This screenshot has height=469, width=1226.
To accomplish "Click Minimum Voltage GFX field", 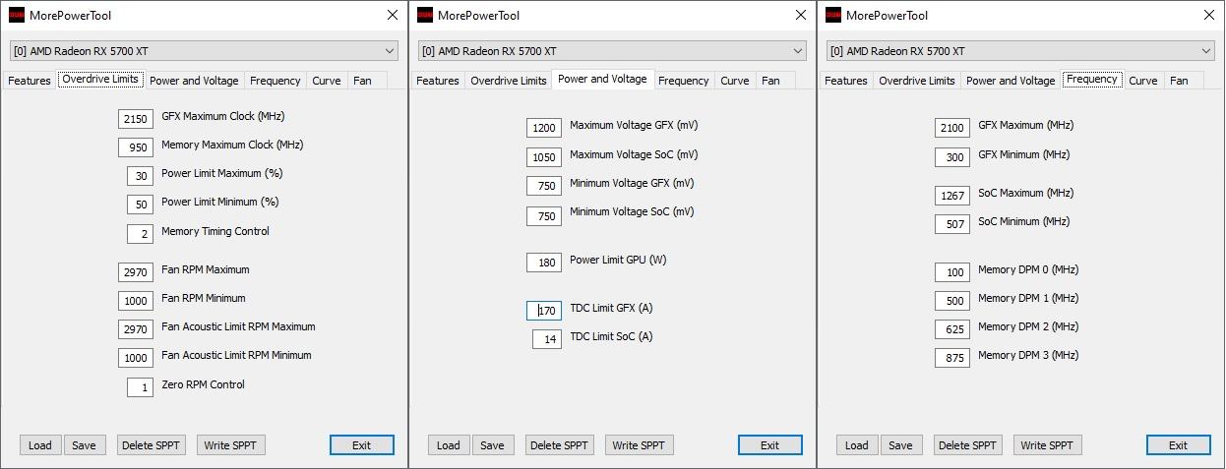I will pos(544,186).
